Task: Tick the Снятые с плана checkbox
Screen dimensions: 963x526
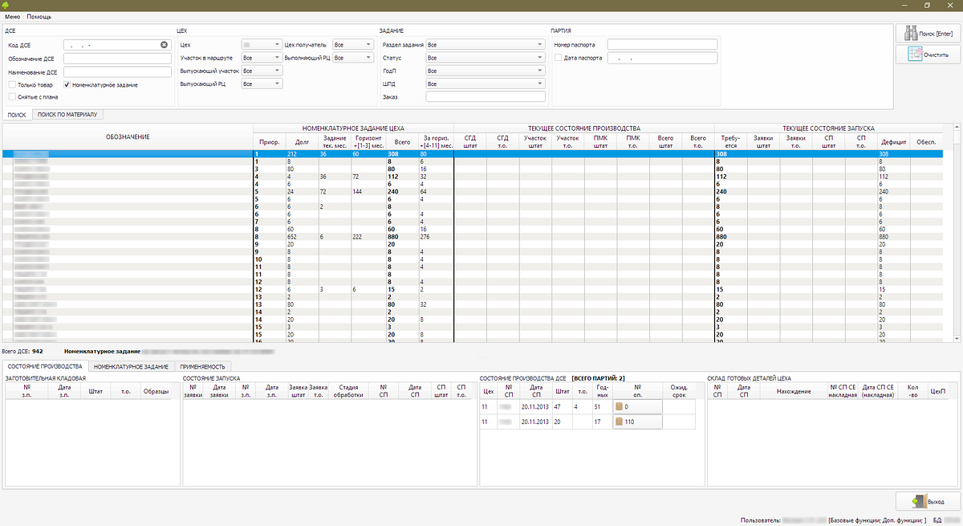Action: click(11, 96)
